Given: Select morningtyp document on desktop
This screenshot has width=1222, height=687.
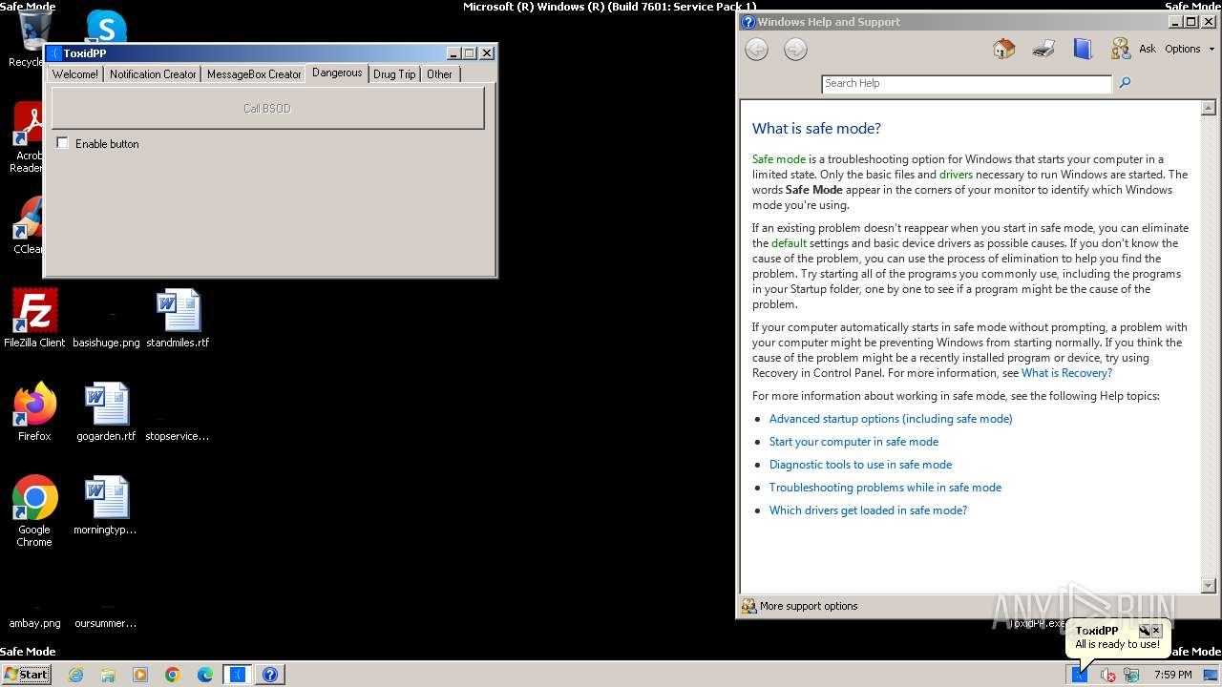Looking at the screenshot, I should click(x=106, y=506).
